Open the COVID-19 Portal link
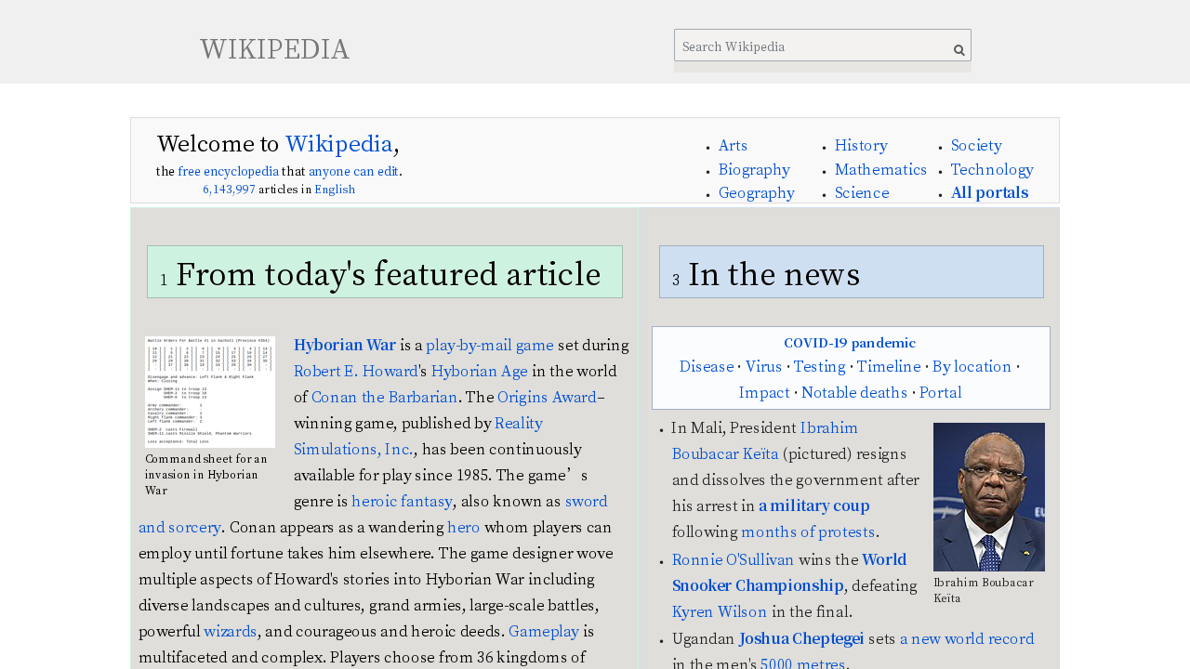Screen dimensions: 1190x669 tap(941, 393)
